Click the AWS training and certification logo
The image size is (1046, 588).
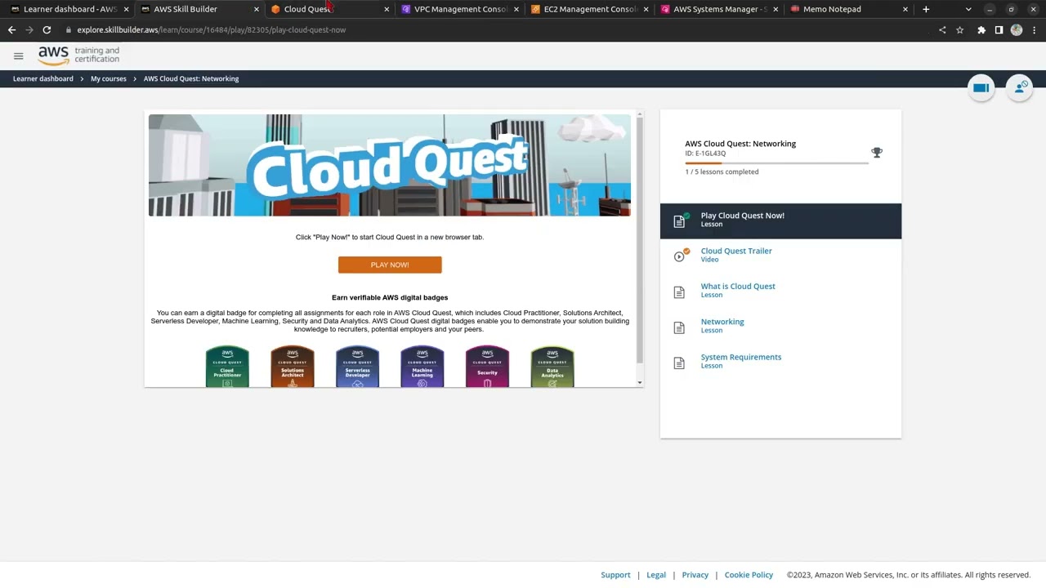(78, 56)
